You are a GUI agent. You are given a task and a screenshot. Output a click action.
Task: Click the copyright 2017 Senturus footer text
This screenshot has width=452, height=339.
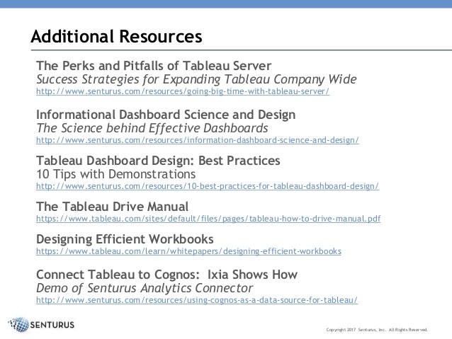tap(377, 330)
